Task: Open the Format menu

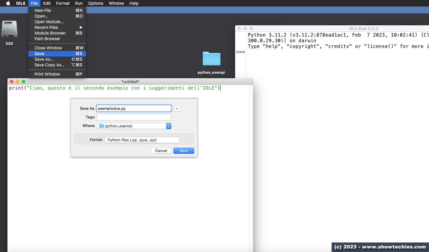Action: click(63, 3)
